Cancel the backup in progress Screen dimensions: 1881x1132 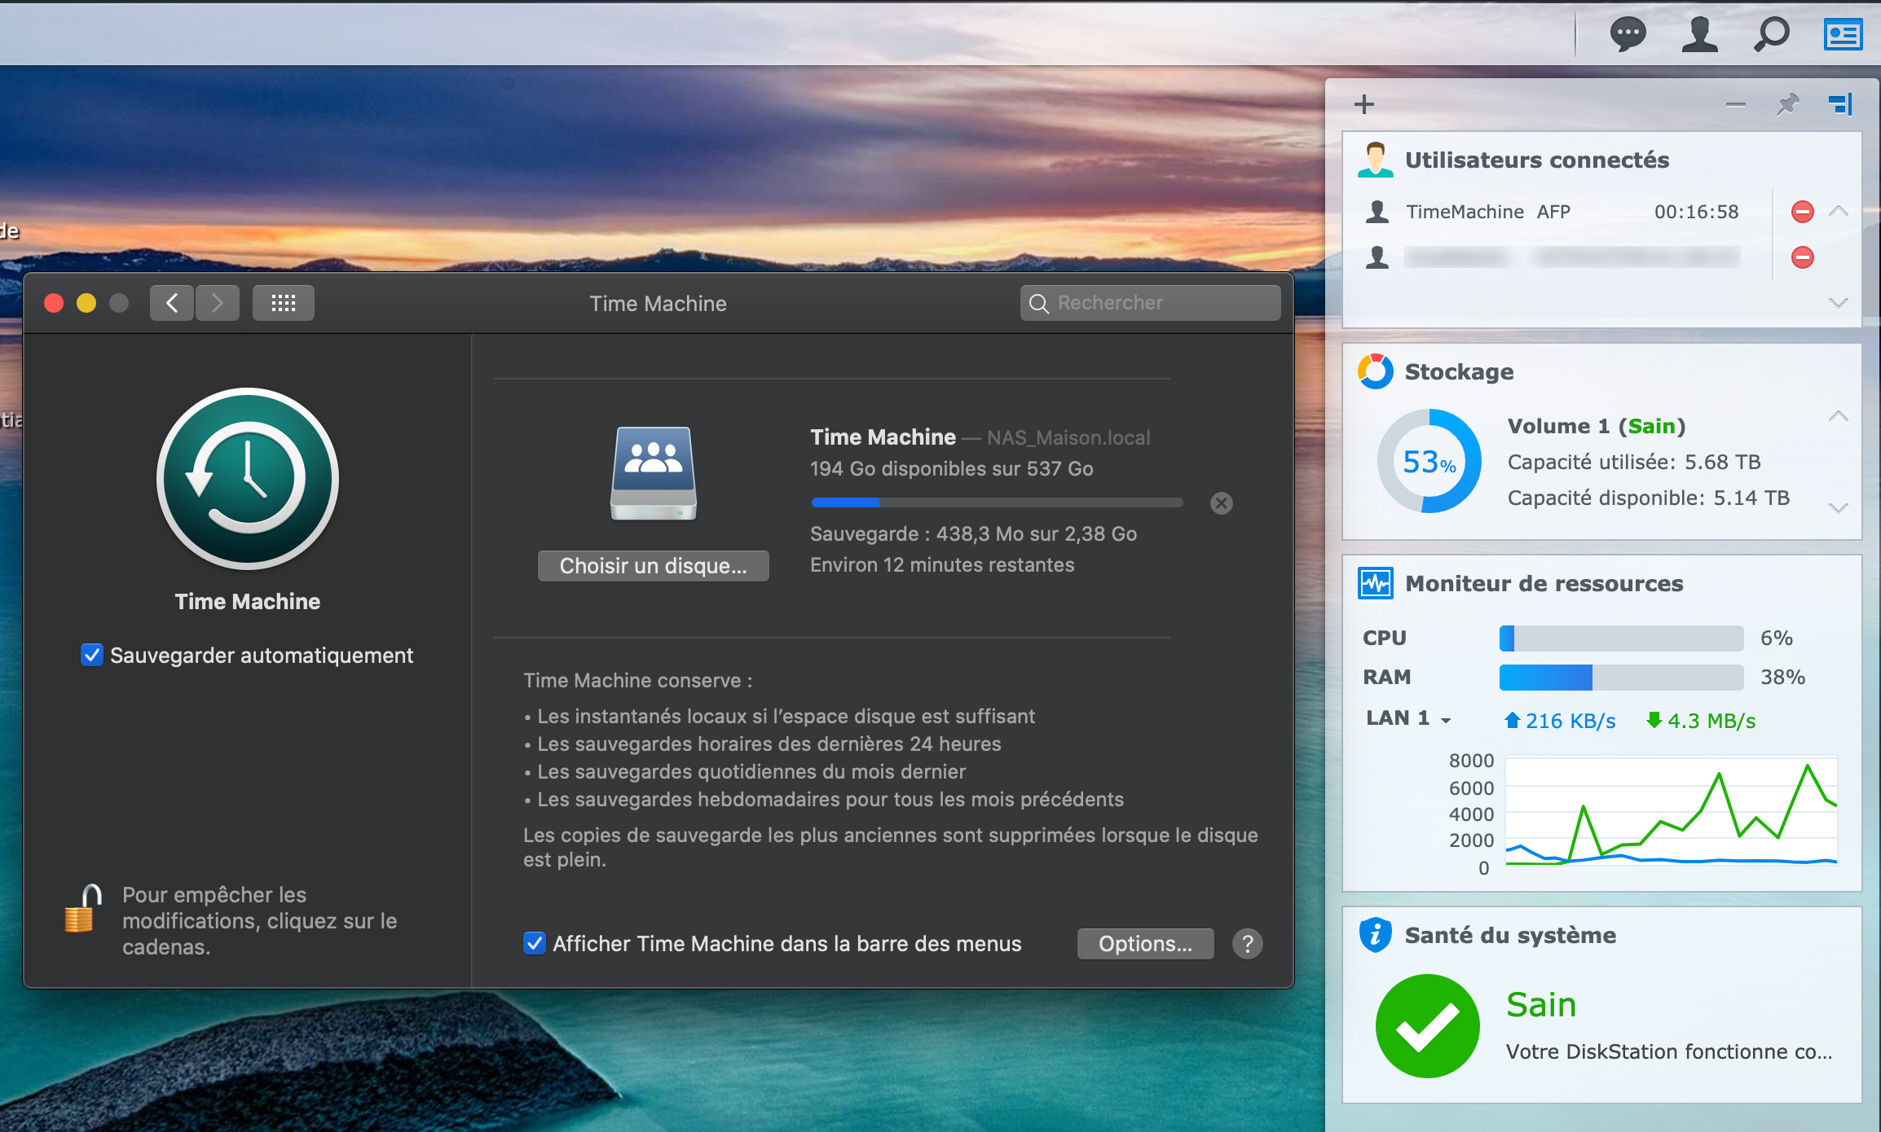pos(1221,503)
